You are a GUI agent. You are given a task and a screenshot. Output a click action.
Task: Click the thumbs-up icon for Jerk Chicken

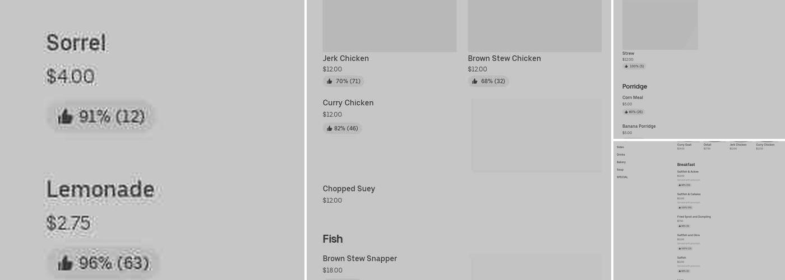pyautogui.click(x=330, y=81)
